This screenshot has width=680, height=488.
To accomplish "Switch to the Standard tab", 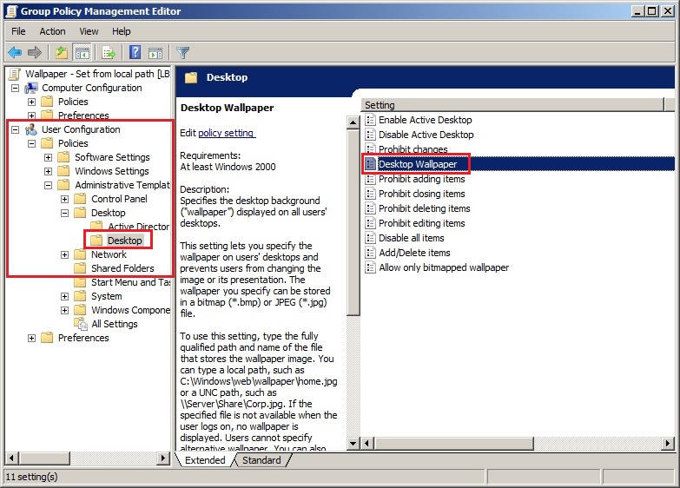I will [261, 460].
